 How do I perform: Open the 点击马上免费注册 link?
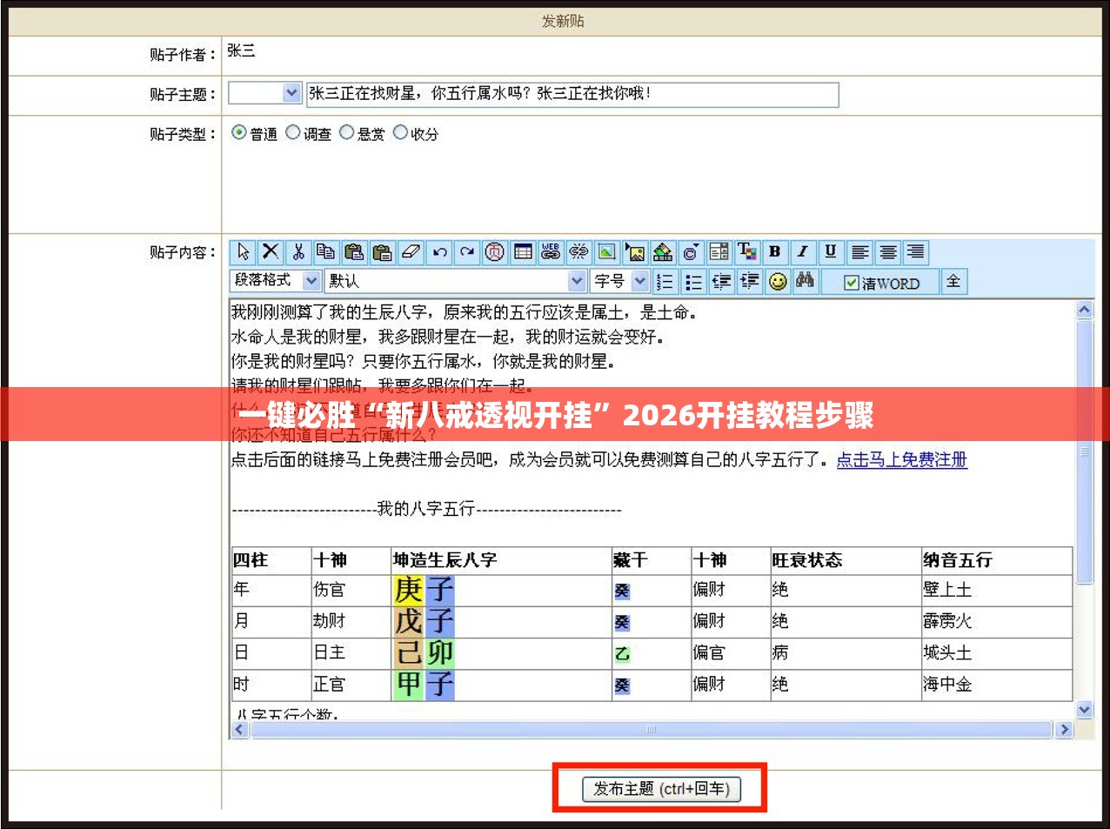click(x=902, y=459)
